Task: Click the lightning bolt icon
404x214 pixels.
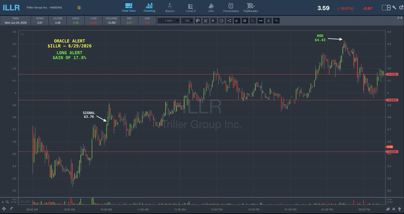Action: click(213, 21)
